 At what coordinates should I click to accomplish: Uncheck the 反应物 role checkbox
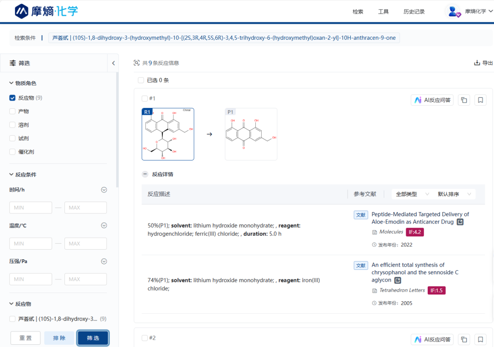point(12,98)
